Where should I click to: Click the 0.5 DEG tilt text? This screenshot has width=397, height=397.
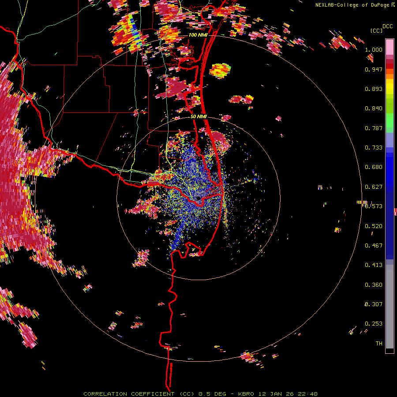(x=212, y=394)
